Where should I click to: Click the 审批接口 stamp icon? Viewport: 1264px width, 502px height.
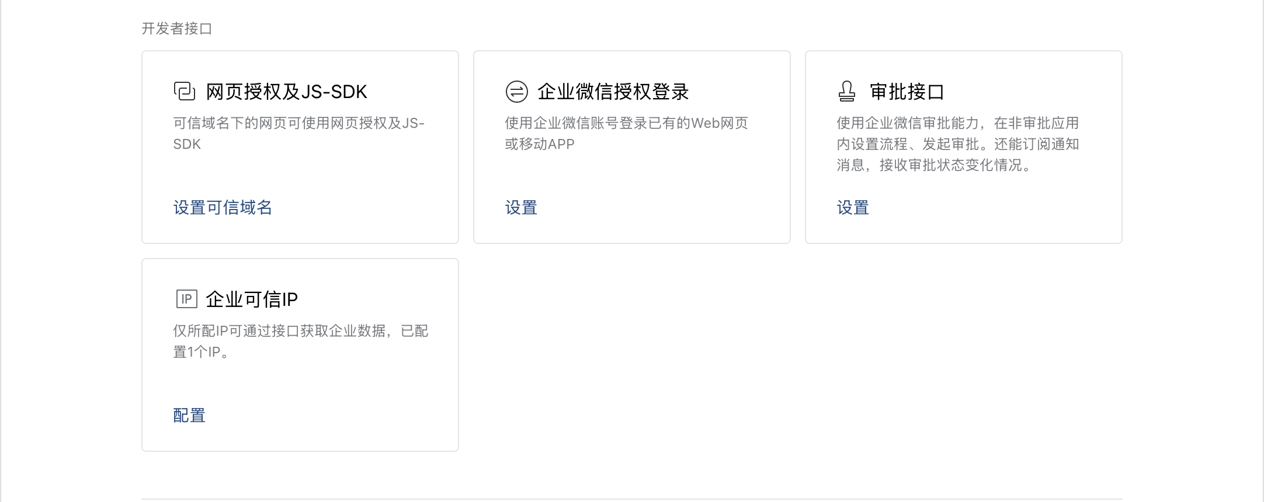pos(847,92)
